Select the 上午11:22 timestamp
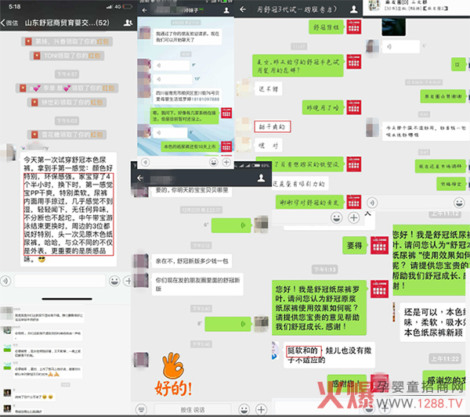The height and width of the screenshot is (417, 470). 445,358
